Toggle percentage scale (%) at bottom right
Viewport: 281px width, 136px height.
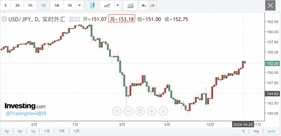click(x=243, y=131)
